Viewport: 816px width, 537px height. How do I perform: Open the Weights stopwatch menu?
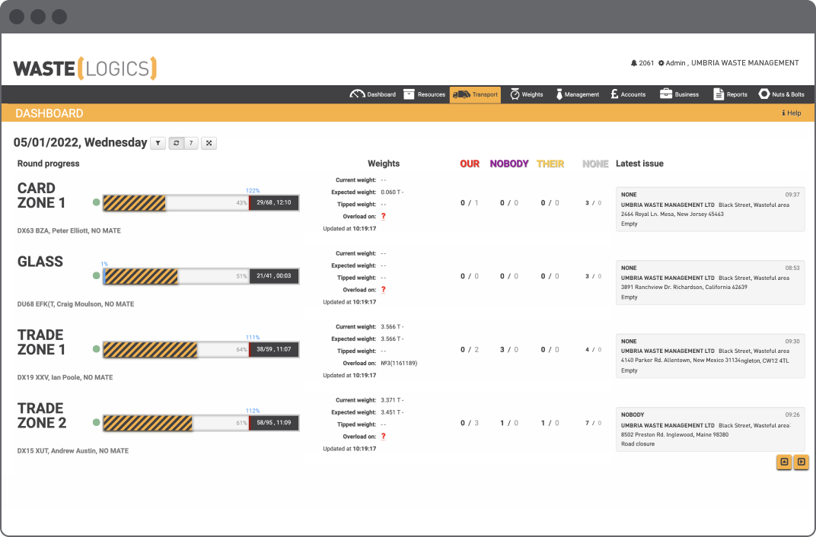pyautogui.click(x=526, y=94)
